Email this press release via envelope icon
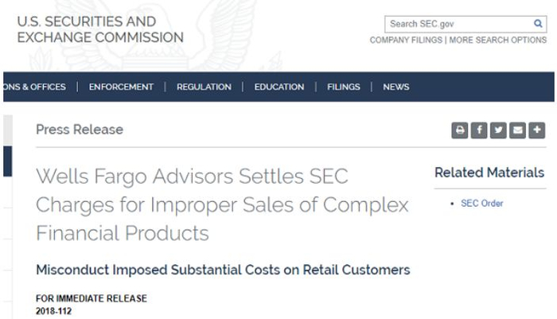This screenshot has height=319, width=557. coord(517,130)
